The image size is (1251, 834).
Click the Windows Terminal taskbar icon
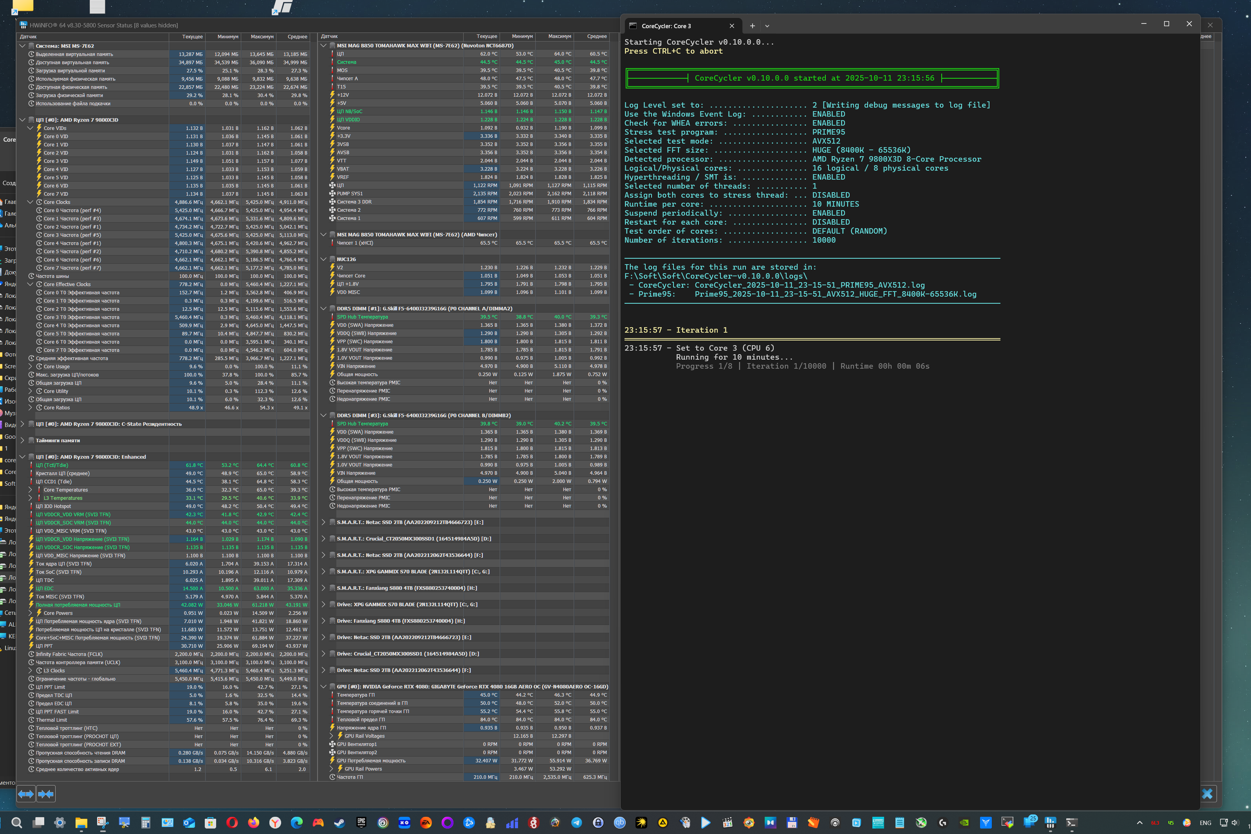1071,823
